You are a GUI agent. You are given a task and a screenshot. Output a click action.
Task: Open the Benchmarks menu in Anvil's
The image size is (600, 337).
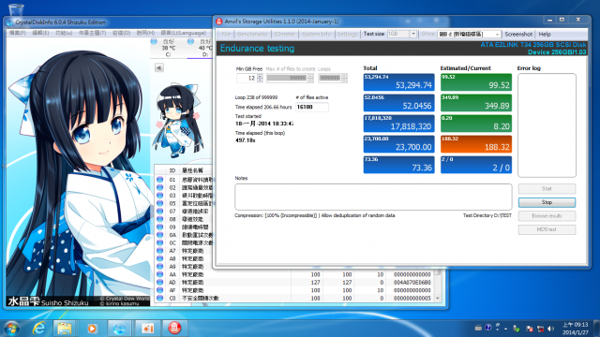(x=252, y=34)
